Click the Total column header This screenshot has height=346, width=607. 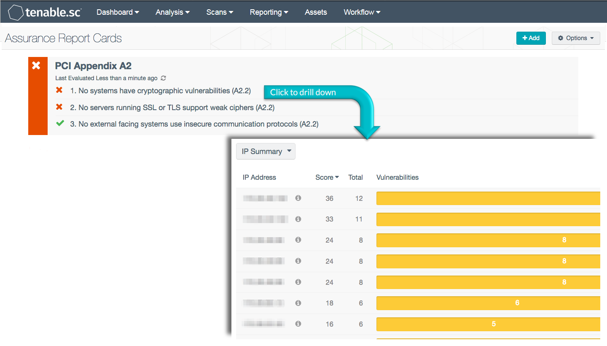(x=355, y=177)
